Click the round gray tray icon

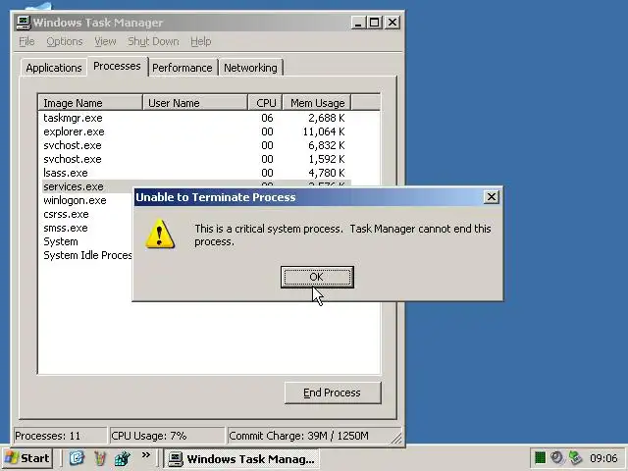point(556,457)
